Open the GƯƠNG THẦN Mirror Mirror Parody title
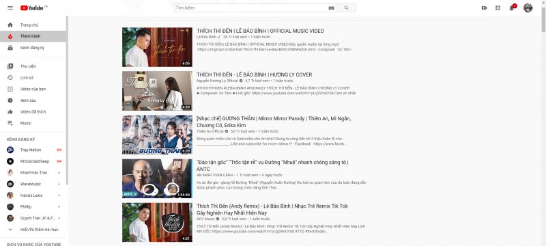The width and height of the screenshot is (546, 246). pos(274,122)
